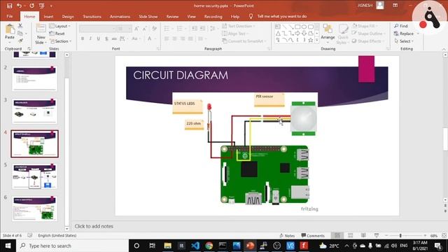448x252 pixels.
Task: Fit slide to current window icon
Action: point(444,235)
